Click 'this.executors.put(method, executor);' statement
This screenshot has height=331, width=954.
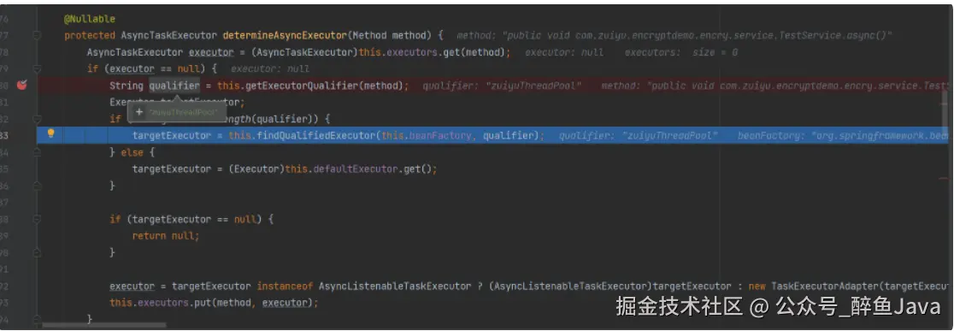(x=214, y=303)
